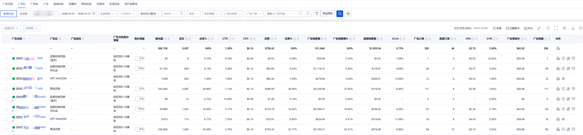Click the blue search button

coord(340,14)
